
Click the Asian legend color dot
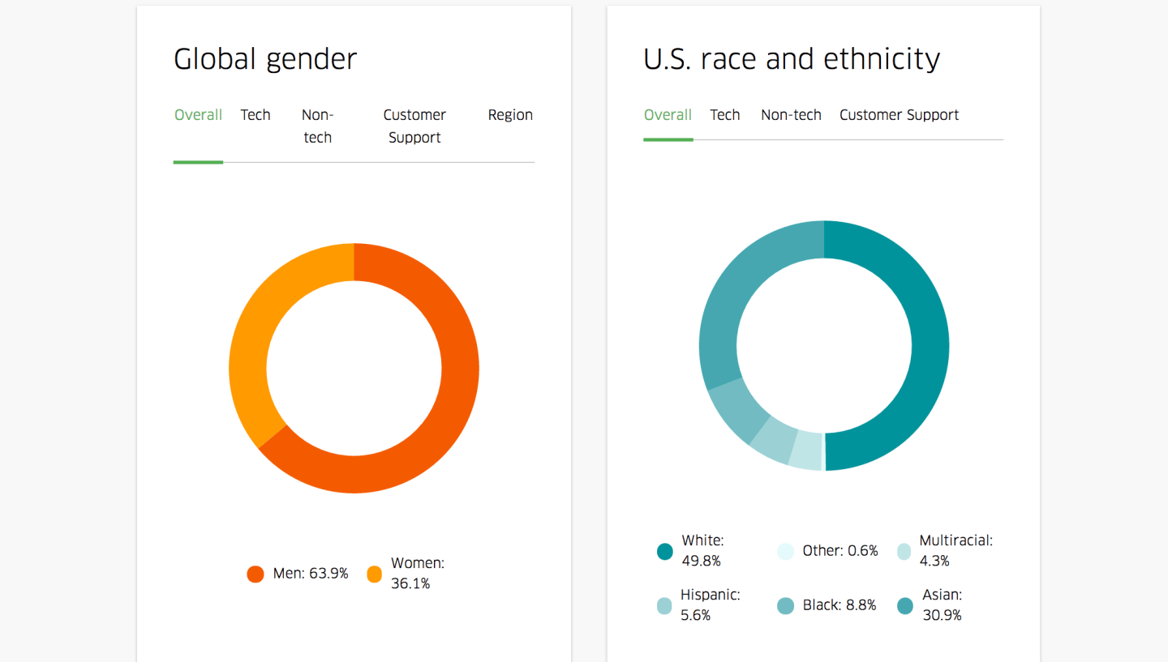click(904, 605)
